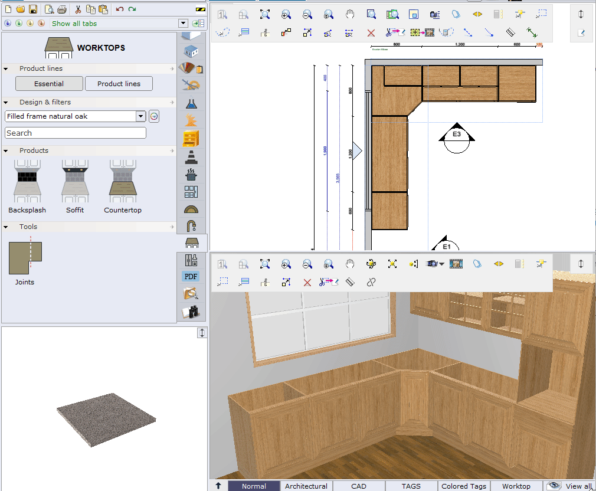
Task: Cut the selected item
Action: coord(78,9)
